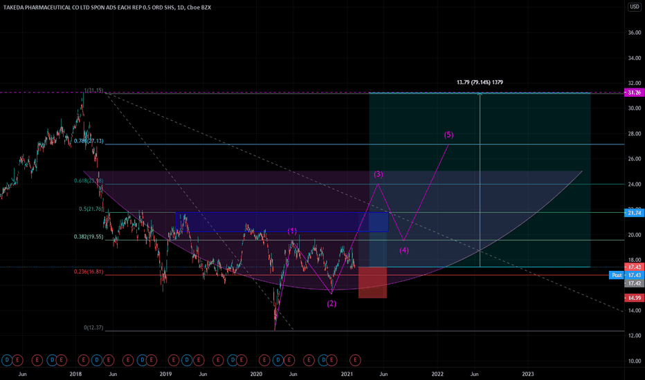Open the earnings marker at Jun 2020

(289, 360)
